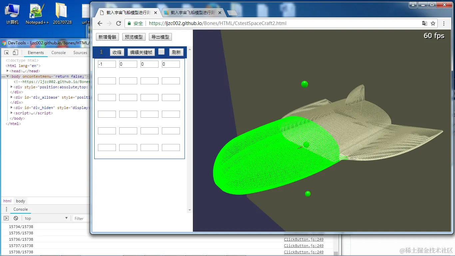The height and width of the screenshot is (256, 455).
Task: Click the bone panel scrollbar down arrow
Action: 190,210
